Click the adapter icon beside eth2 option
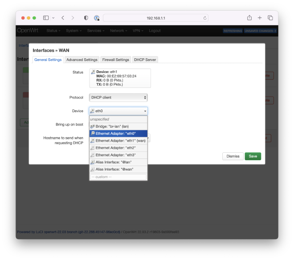Screen dimensions: 294x260 [x=93, y=148]
